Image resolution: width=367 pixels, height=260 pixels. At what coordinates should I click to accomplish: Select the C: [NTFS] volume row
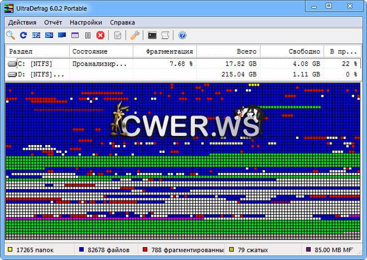point(37,64)
